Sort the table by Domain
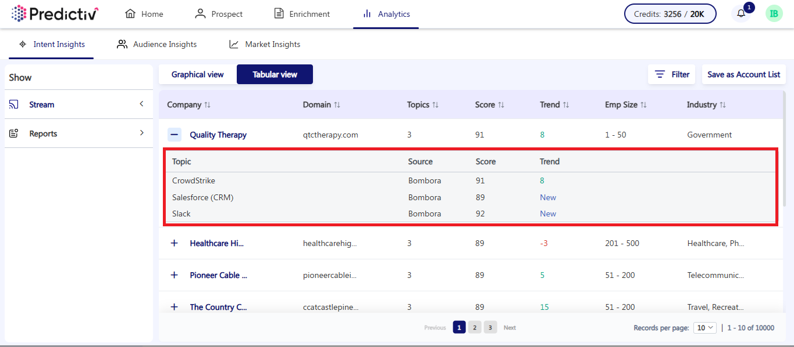Viewport: 794px width, 347px height. click(322, 105)
